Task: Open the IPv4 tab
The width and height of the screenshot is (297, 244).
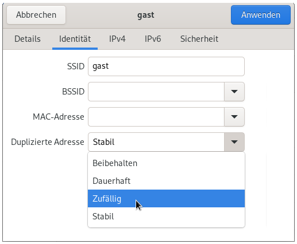Action: click(117, 39)
